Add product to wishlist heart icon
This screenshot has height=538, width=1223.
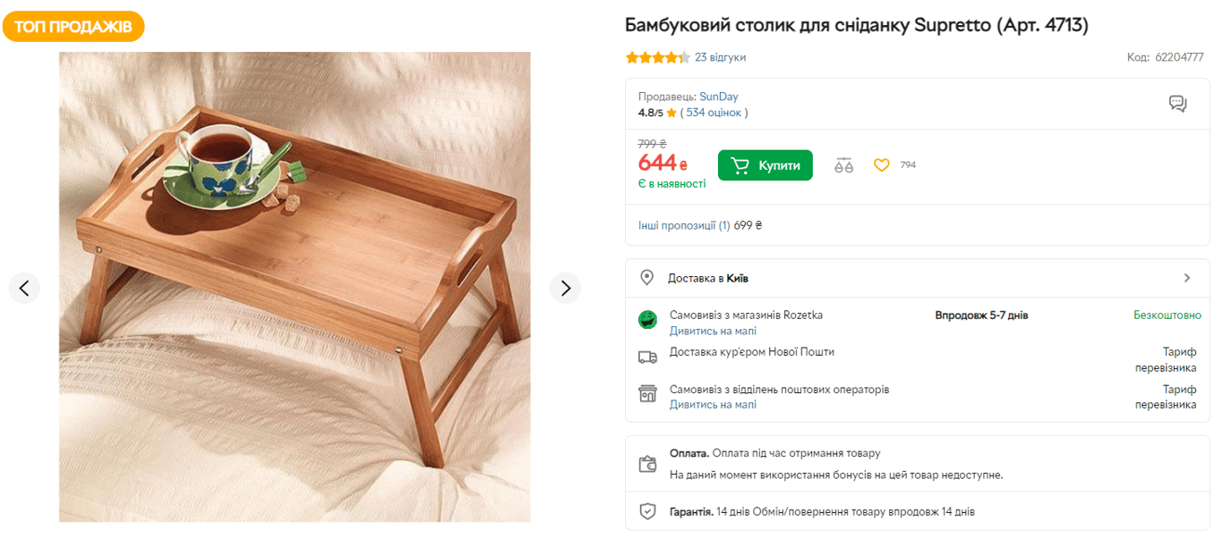pyautogui.click(x=882, y=165)
